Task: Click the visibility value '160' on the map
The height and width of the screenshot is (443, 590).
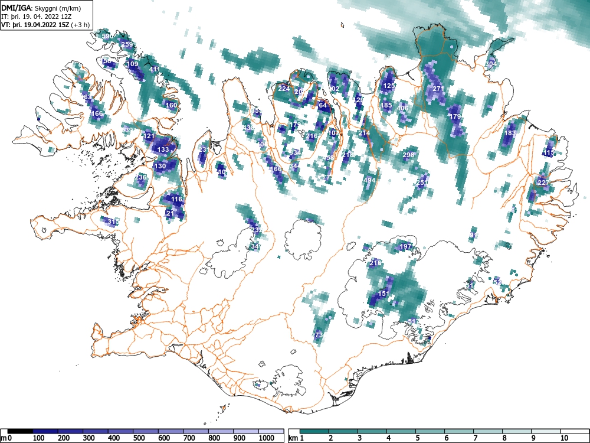Action: click(x=171, y=105)
